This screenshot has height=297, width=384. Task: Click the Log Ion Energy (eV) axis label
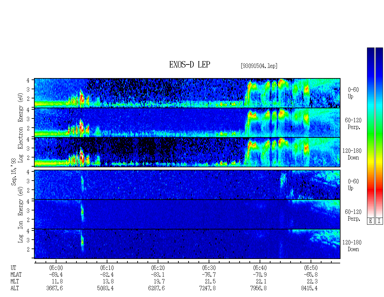point(21,215)
